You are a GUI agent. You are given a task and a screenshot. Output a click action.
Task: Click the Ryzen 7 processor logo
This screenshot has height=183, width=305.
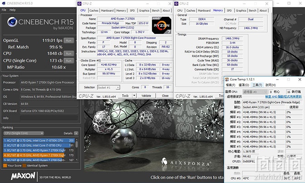pos(162,25)
